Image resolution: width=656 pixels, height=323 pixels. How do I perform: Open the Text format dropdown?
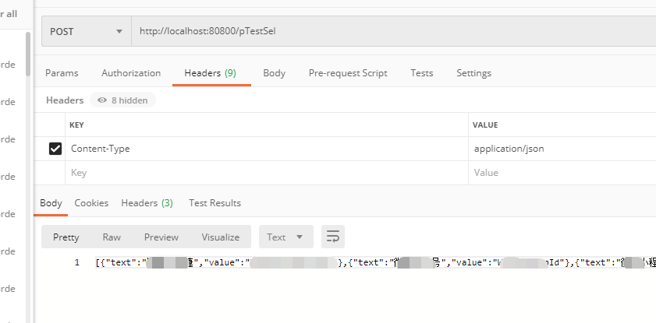click(x=286, y=237)
